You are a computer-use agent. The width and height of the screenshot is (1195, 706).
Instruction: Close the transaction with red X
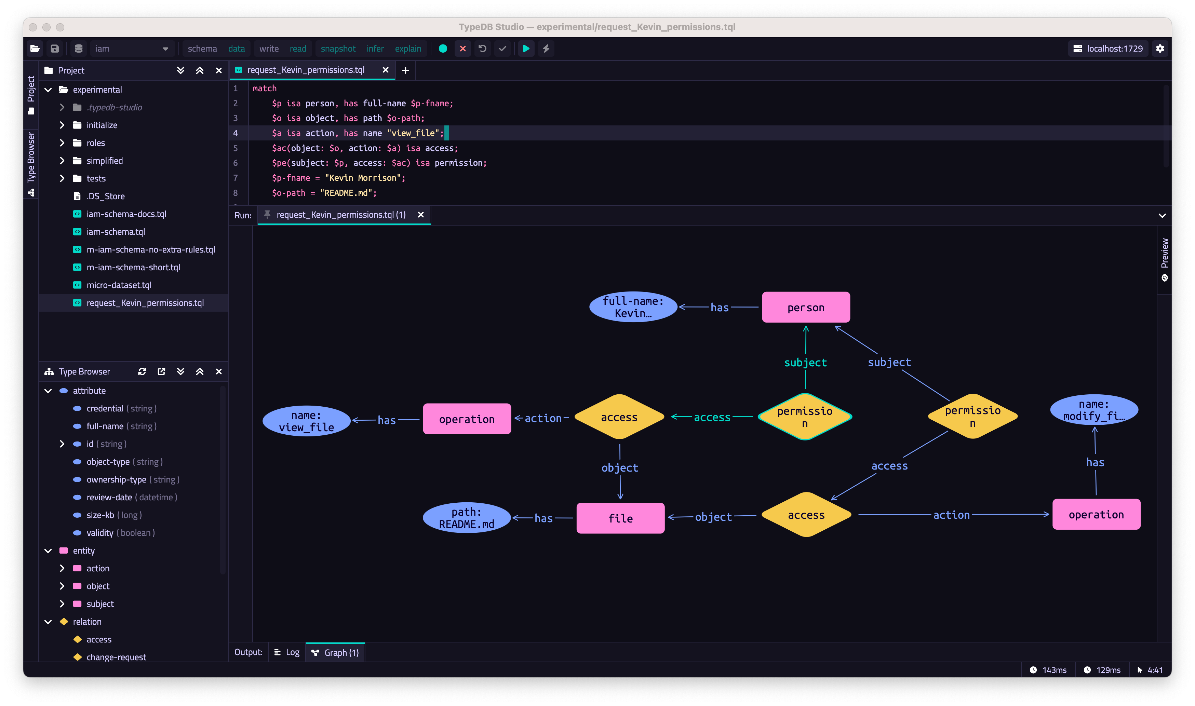[x=462, y=49]
